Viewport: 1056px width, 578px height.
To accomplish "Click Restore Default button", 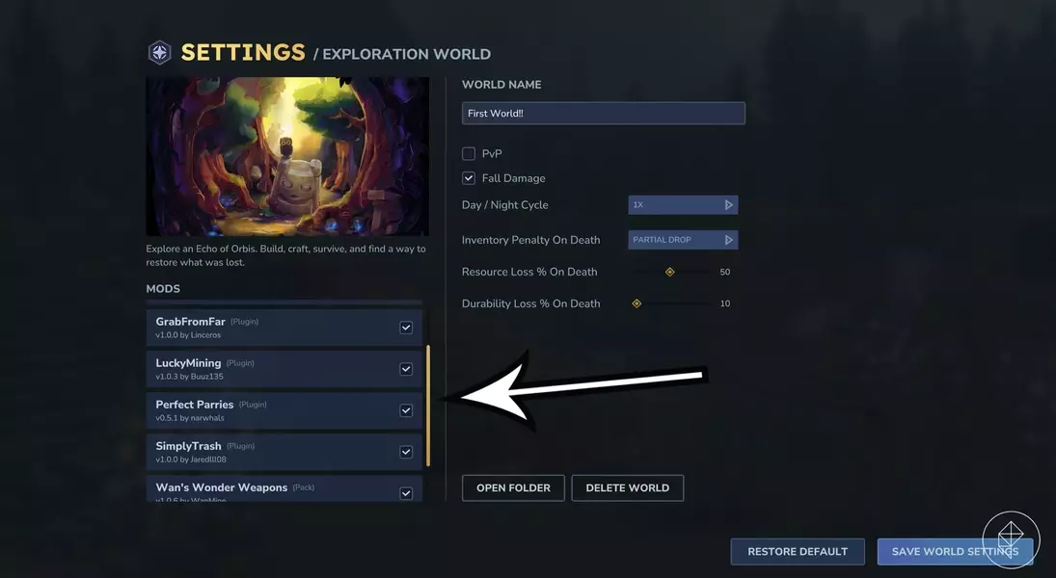I will click(798, 552).
